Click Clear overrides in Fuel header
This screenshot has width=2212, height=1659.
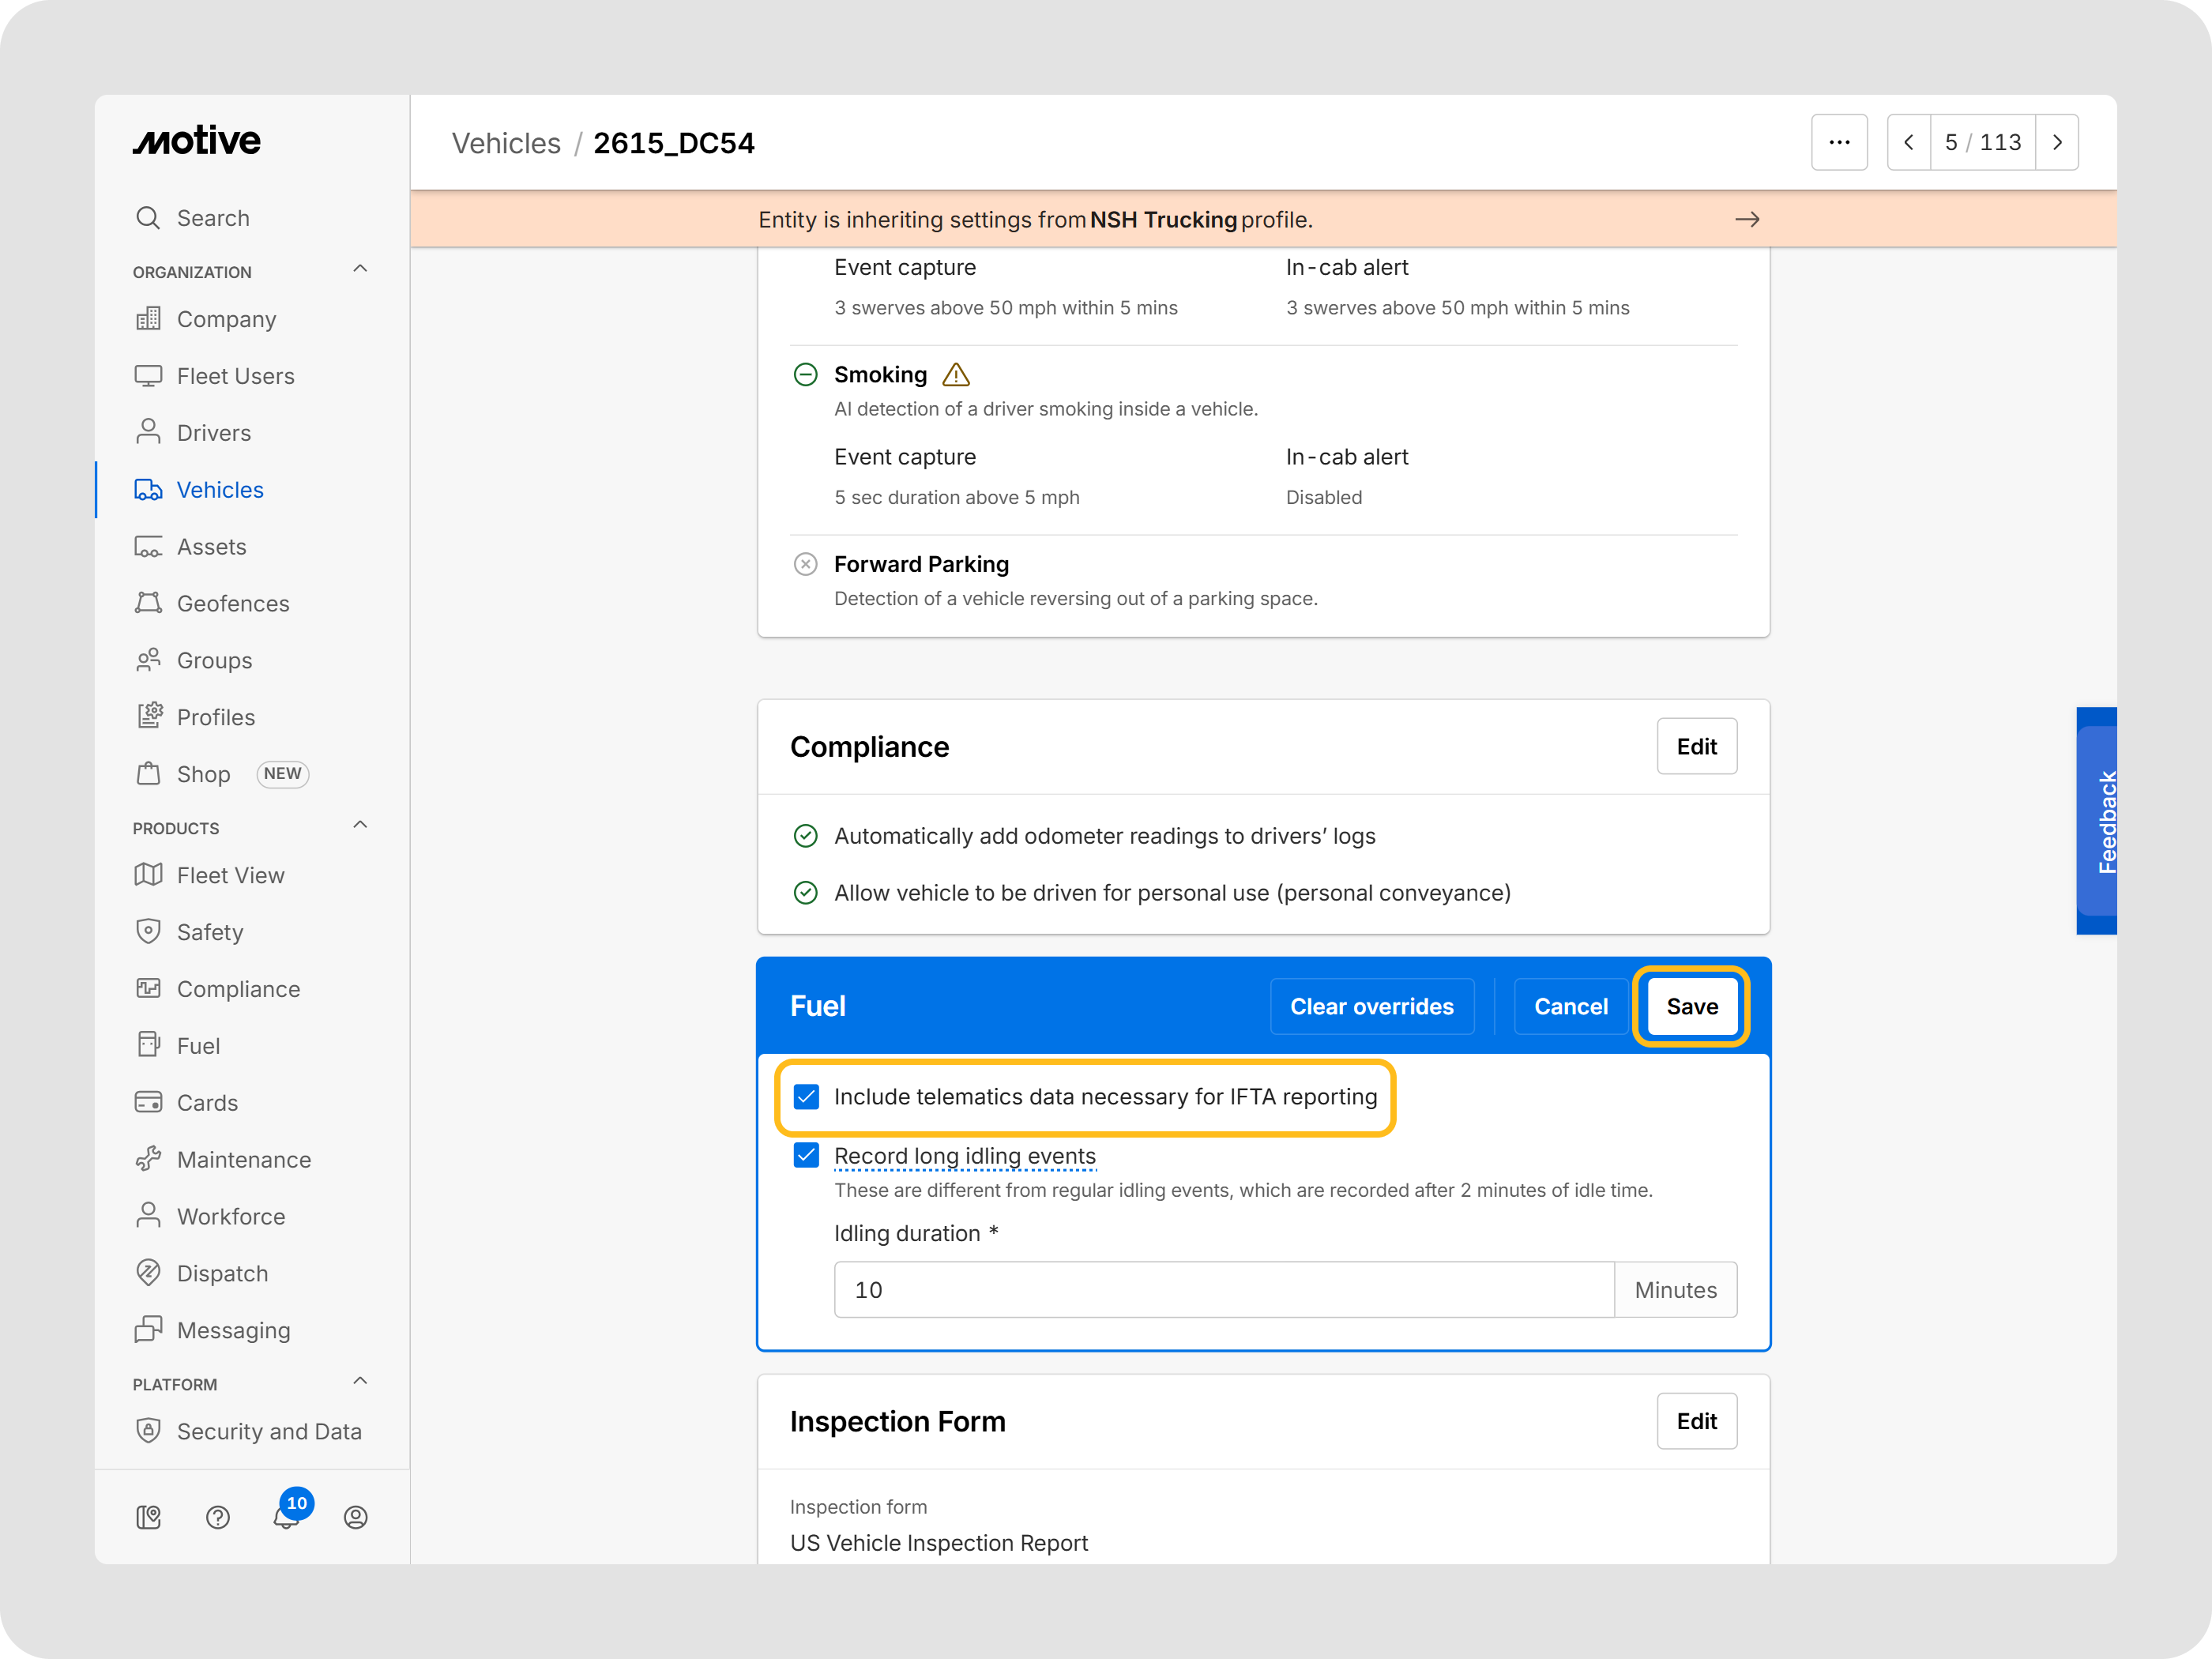click(1371, 1007)
